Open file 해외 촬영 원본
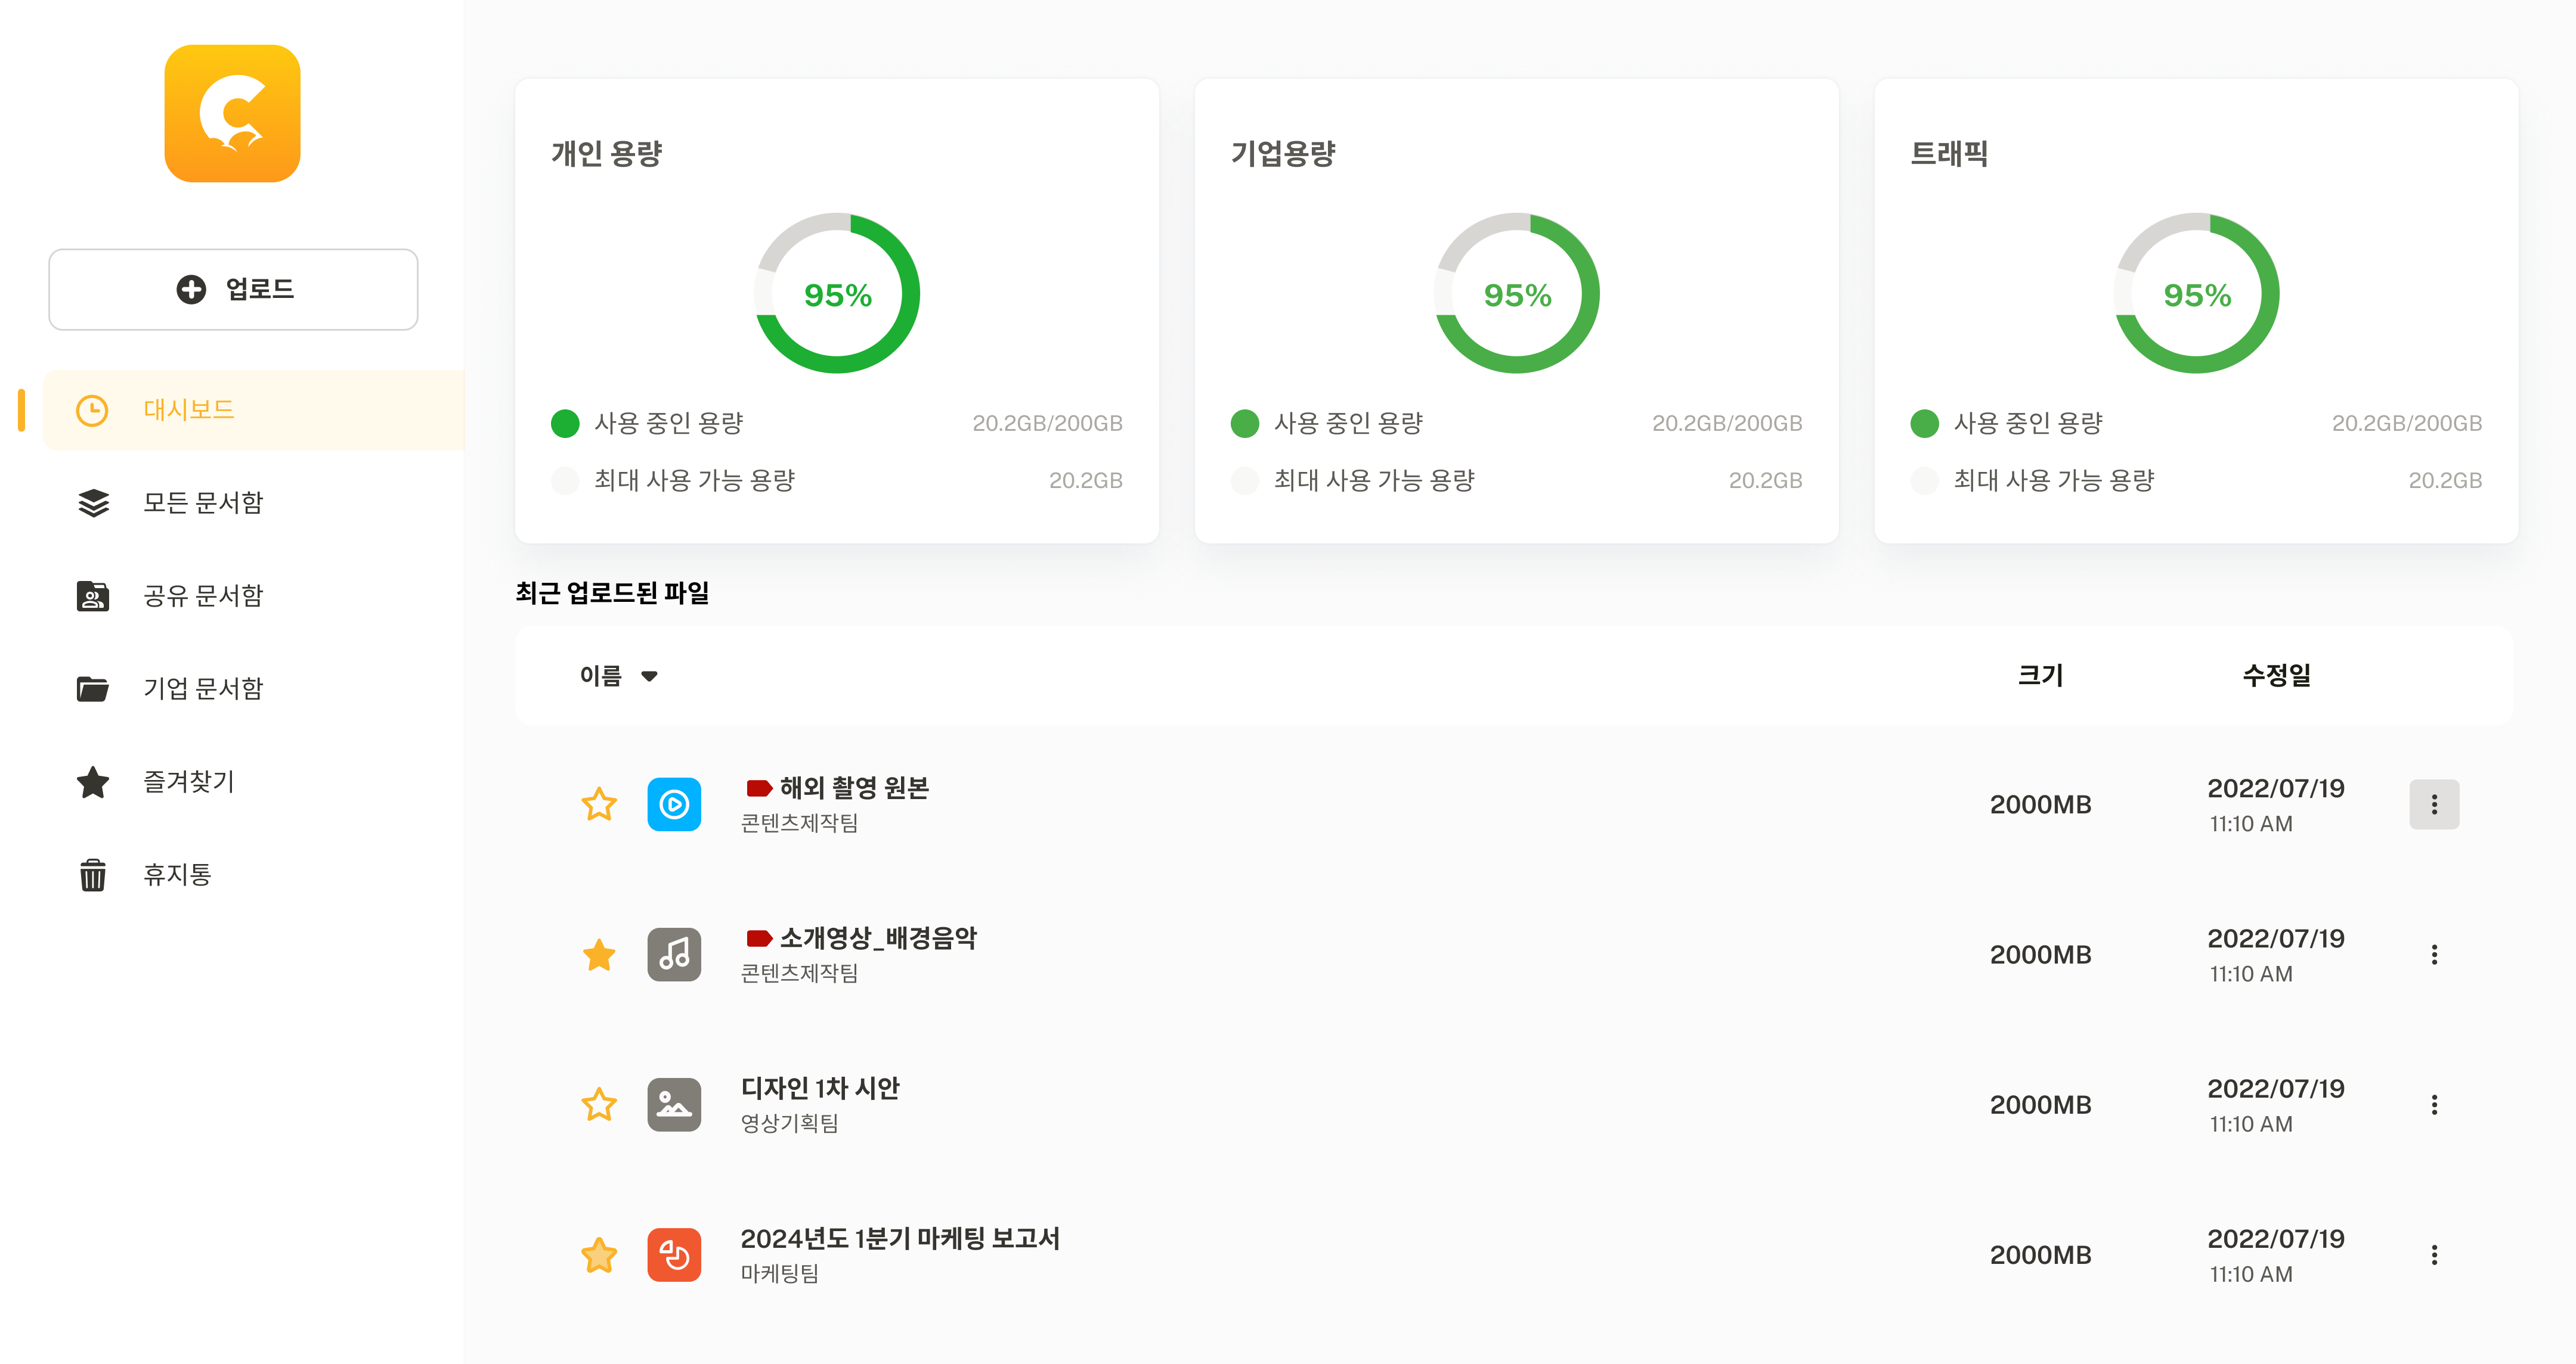Screen dimensions: 2576x1364 (854, 788)
